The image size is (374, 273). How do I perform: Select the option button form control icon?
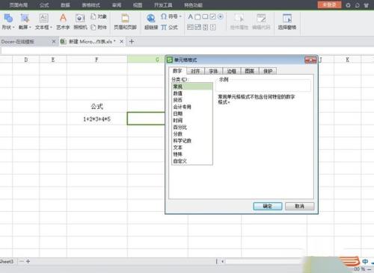220,16
